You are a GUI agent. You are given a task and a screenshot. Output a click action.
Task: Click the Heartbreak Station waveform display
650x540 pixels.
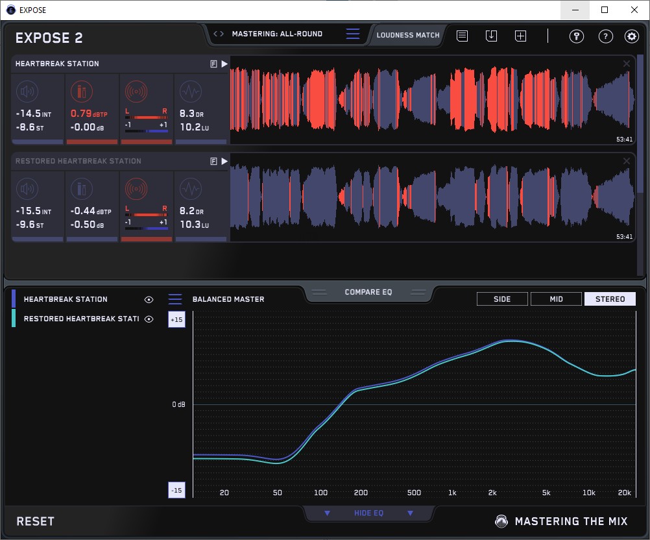(433, 100)
